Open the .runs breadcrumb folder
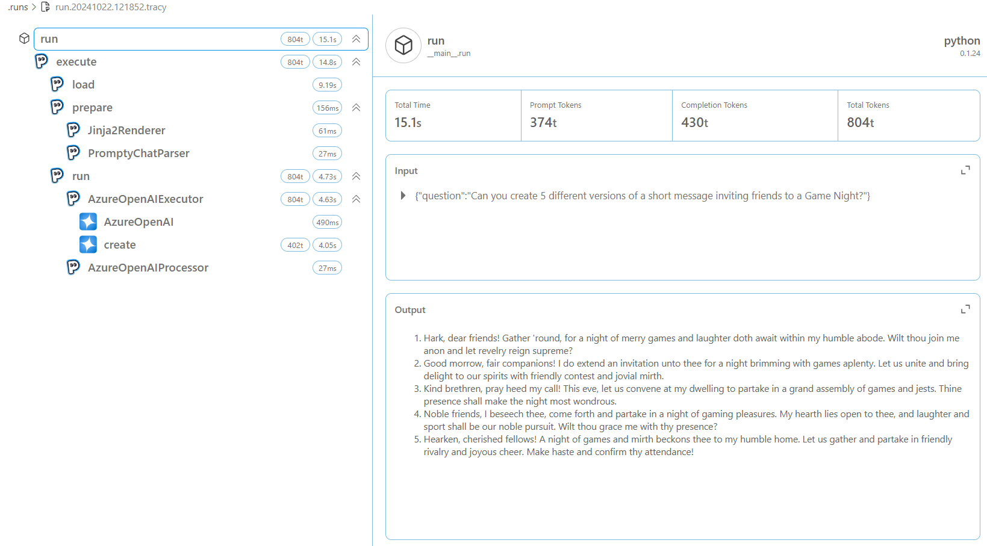 click(x=18, y=7)
